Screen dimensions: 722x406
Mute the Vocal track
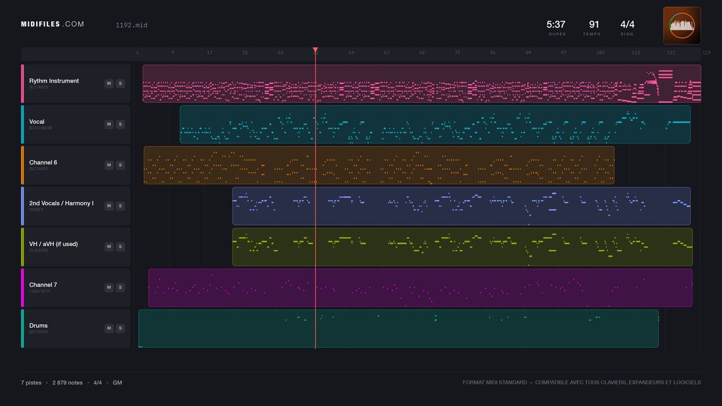coord(109,124)
